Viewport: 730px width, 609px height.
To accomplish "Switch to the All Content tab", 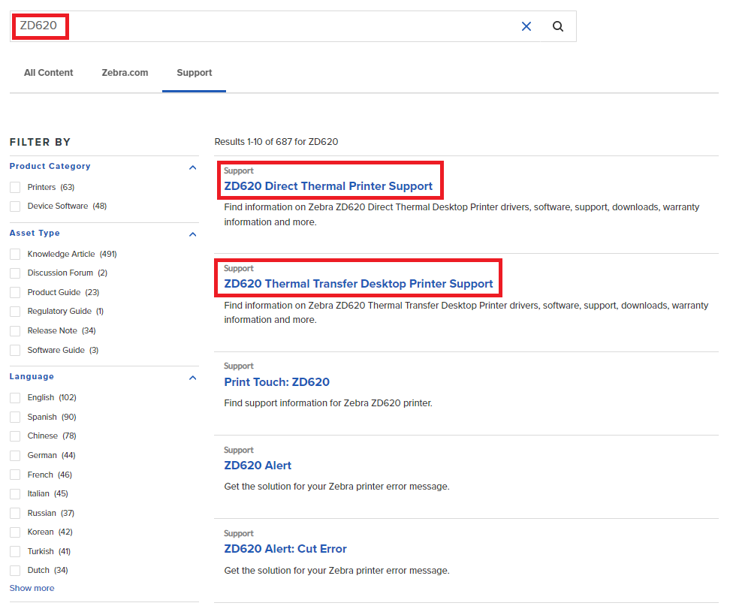I will pyautogui.click(x=49, y=73).
